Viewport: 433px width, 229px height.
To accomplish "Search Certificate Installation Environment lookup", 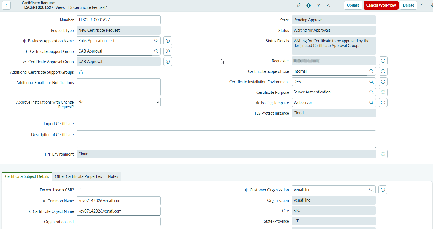I will 372,82.
